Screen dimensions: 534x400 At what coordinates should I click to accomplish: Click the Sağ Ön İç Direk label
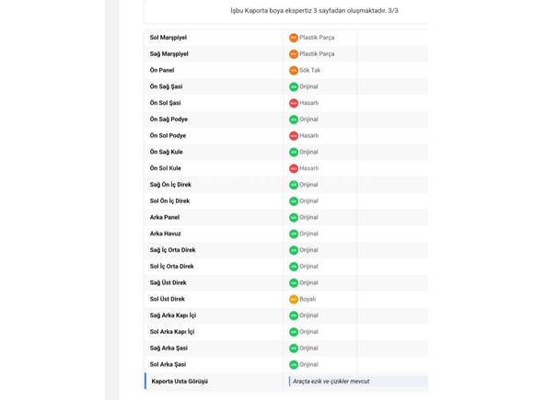click(x=170, y=185)
